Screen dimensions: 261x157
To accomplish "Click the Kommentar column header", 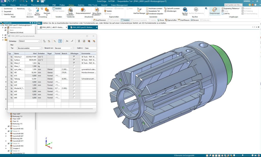I will point(88,53).
